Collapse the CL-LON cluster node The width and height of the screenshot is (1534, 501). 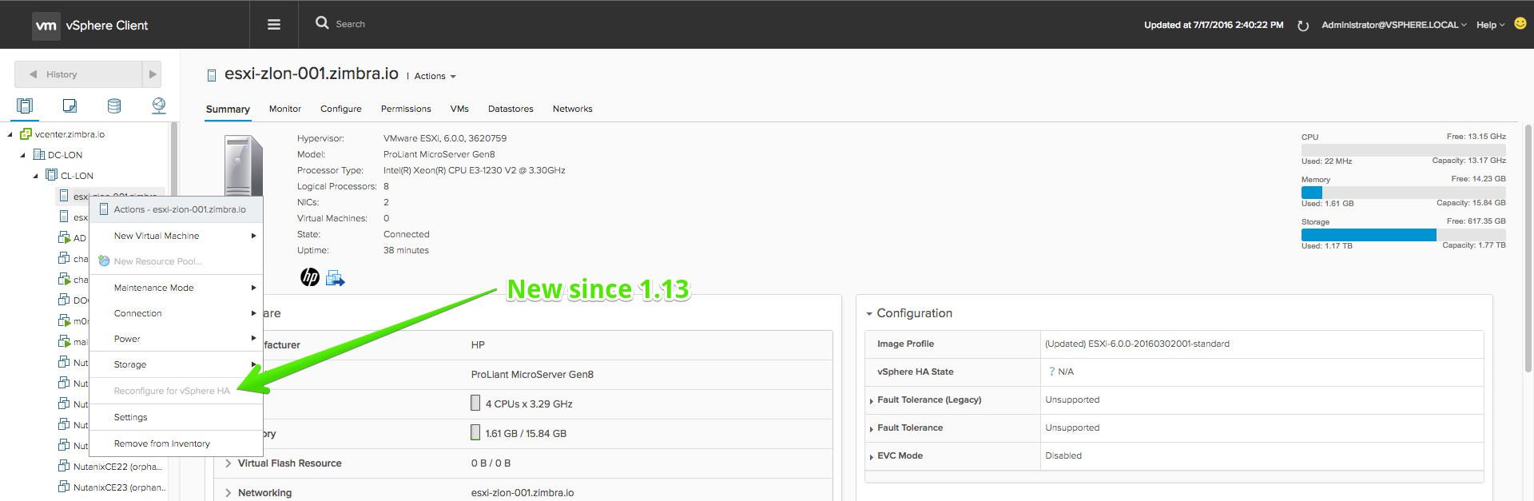click(x=35, y=176)
